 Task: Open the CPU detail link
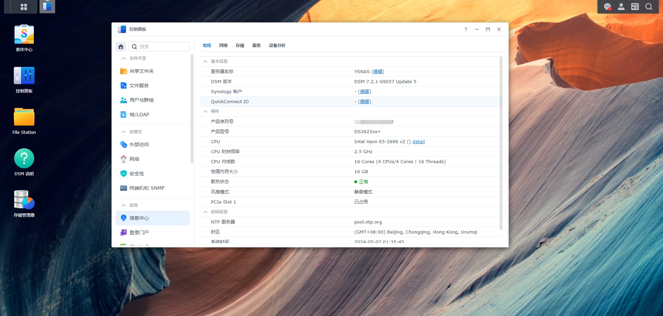[419, 142]
